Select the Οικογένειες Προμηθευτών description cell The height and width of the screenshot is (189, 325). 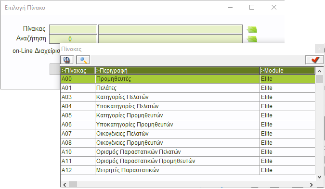(x=177, y=143)
